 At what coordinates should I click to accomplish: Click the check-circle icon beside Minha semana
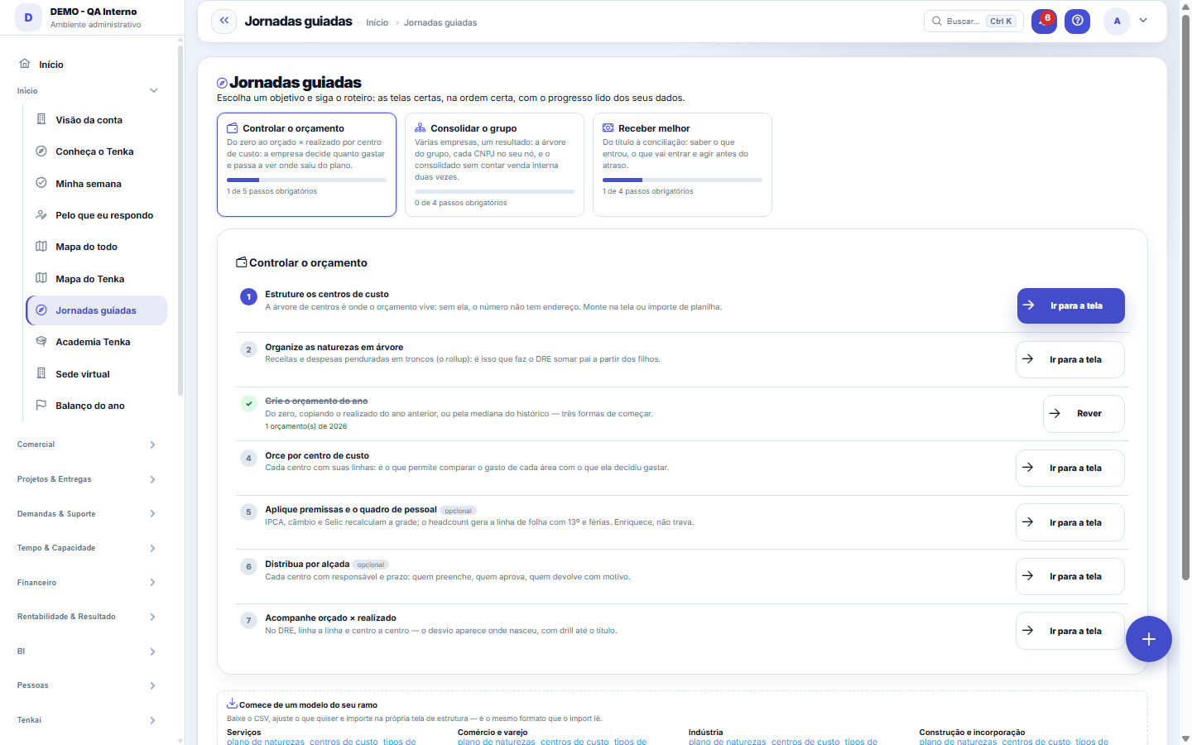click(41, 183)
